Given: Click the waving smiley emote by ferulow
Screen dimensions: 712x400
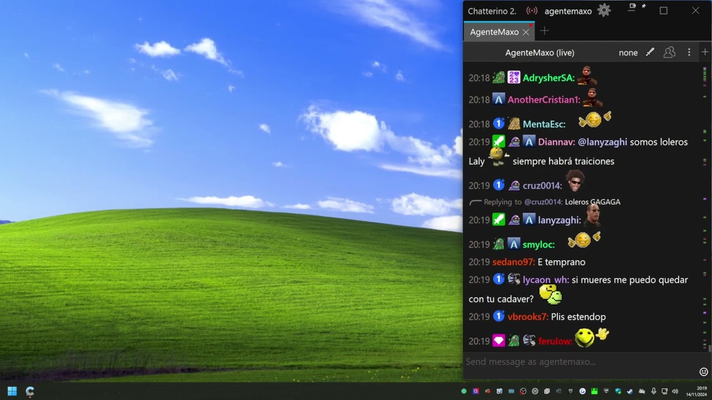Looking at the screenshot, I should pos(592,337).
